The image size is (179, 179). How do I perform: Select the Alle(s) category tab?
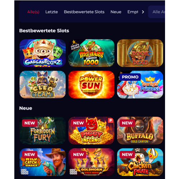pos(33,12)
